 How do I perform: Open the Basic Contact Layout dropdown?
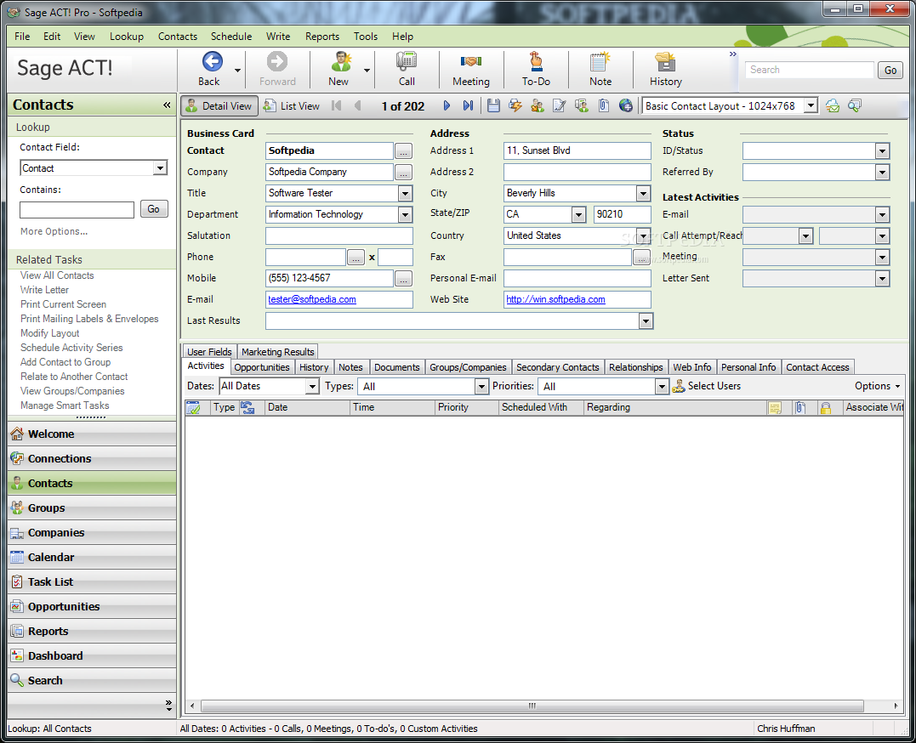tap(811, 105)
